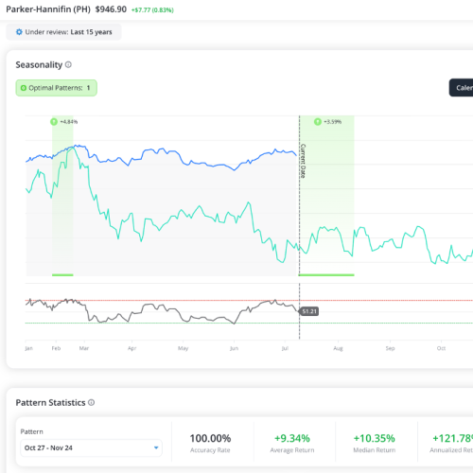Screen dimensions: 473x473
Task: Click the dropdown arrow in Pattern selector
Action: (156, 447)
